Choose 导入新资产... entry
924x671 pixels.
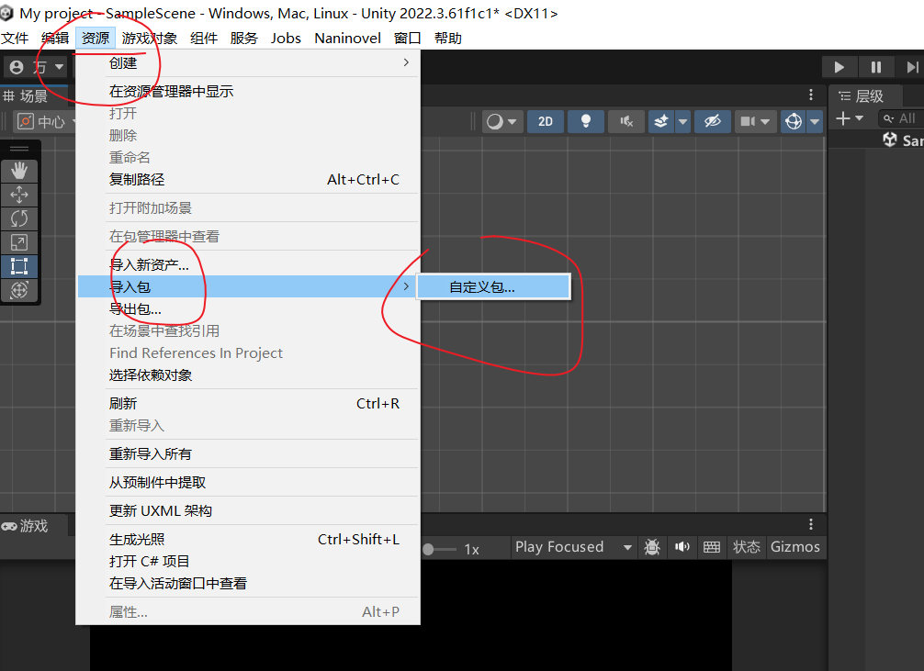coord(248,265)
